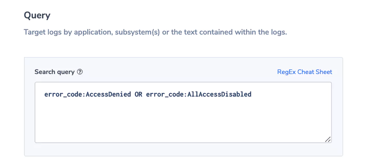
Task: Select the Search query label
Action: coord(54,72)
